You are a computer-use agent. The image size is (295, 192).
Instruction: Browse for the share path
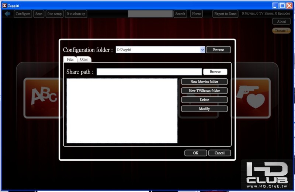(x=215, y=72)
